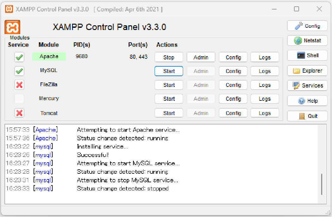View Apache Logs
The width and height of the screenshot is (332, 217).
tap(265, 57)
